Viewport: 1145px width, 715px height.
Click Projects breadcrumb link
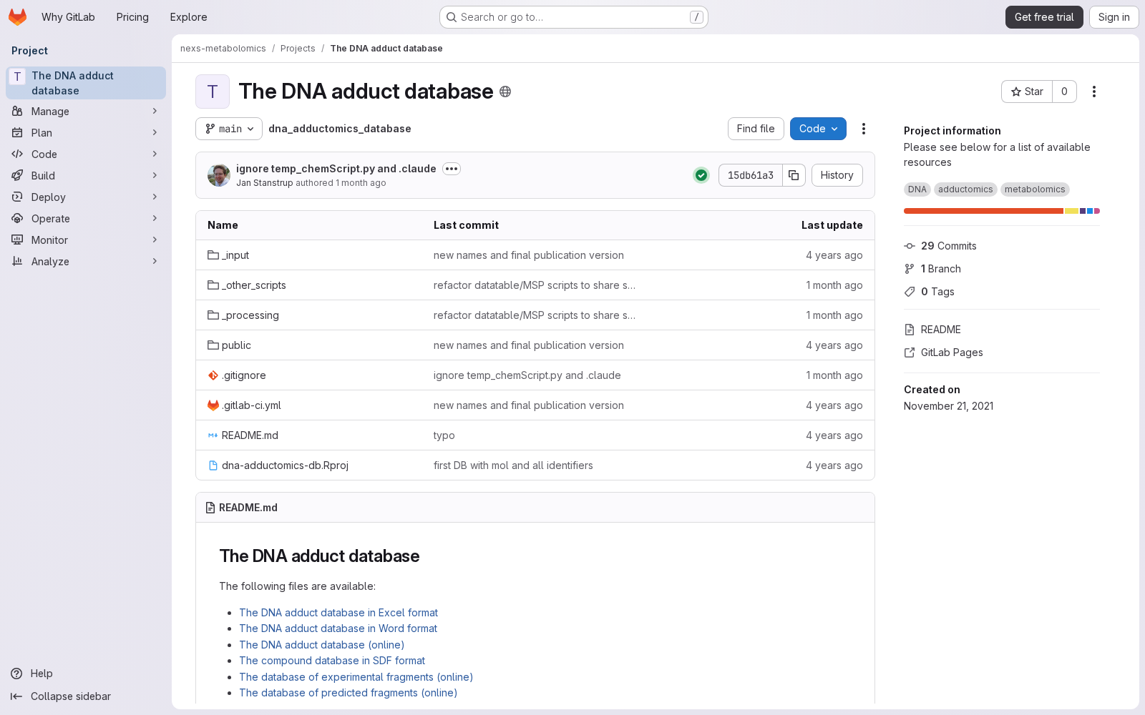tap(298, 49)
